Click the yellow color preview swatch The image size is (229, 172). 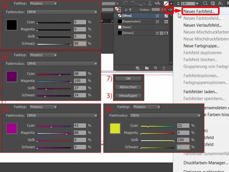pos(115,128)
